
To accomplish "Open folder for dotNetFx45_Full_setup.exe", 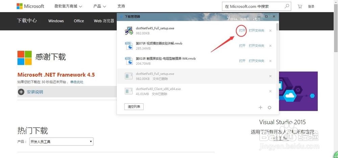I will (256, 31).
